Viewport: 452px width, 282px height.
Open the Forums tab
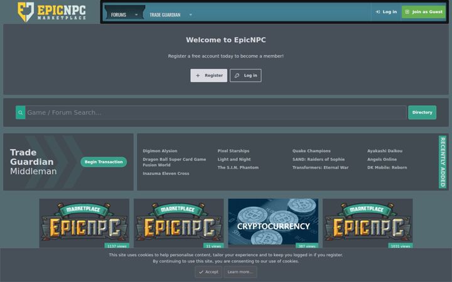119,14
